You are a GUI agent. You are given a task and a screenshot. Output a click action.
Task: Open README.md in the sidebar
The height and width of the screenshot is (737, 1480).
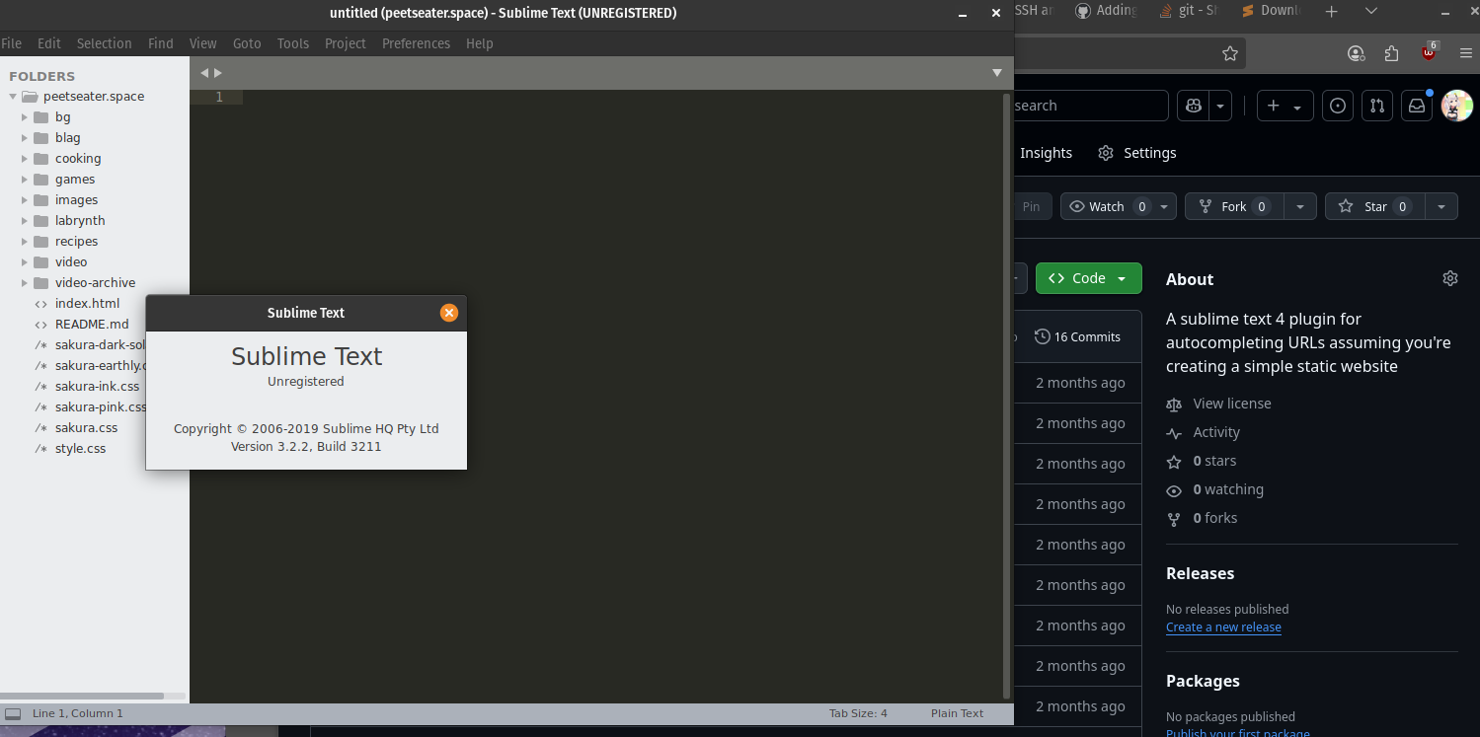pyautogui.click(x=92, y=325)
